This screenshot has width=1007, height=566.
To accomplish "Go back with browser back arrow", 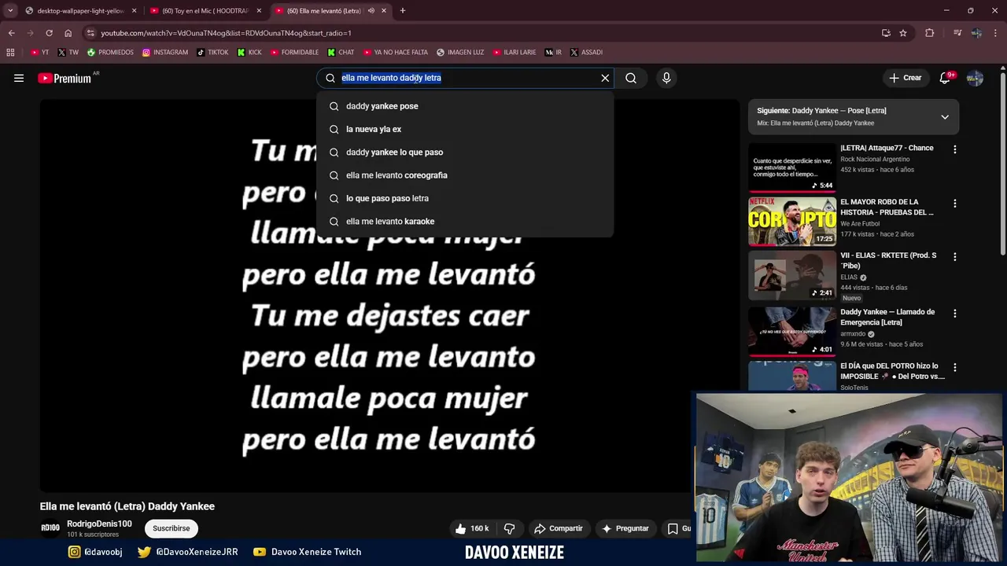I will tap(11, 33).
